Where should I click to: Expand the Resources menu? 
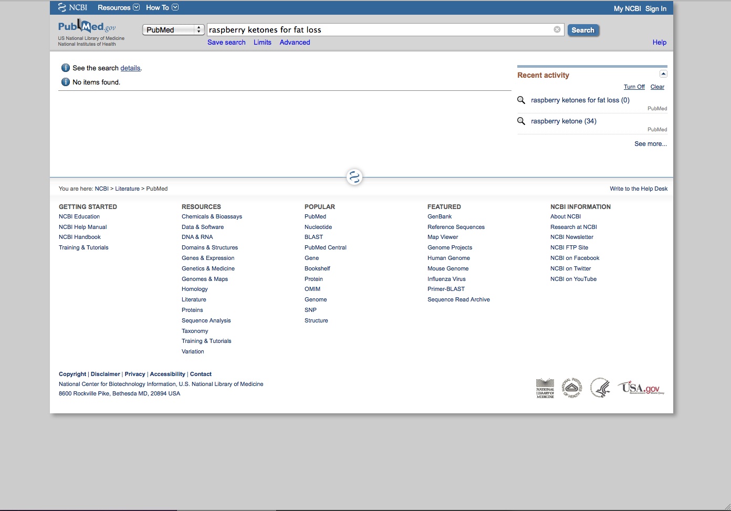(x=118, y=7)
